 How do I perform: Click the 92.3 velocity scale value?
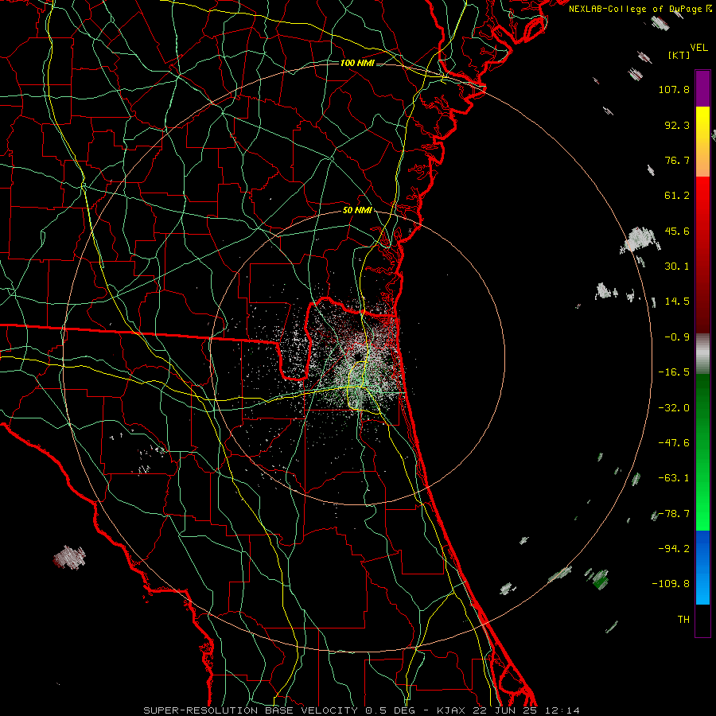click(677, 125)
